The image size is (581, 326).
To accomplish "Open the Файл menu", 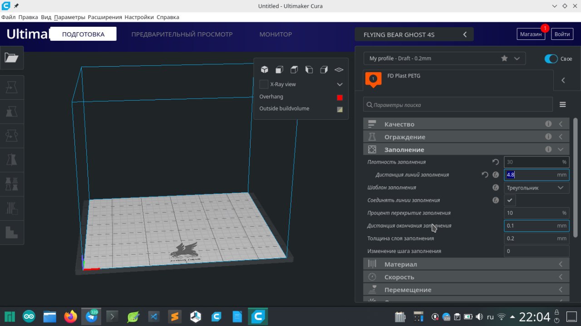I will [8, 17].
